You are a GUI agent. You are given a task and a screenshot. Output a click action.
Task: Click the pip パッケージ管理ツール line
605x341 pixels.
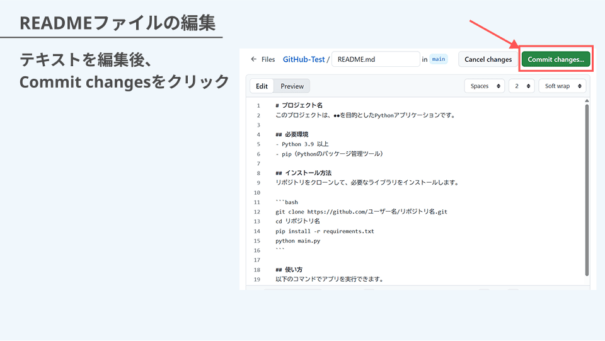pyautogui.click(x=330, y=154)
